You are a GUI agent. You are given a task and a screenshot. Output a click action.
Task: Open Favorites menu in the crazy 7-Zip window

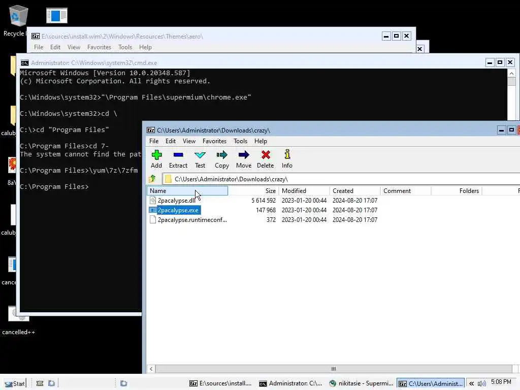point(215,141)
